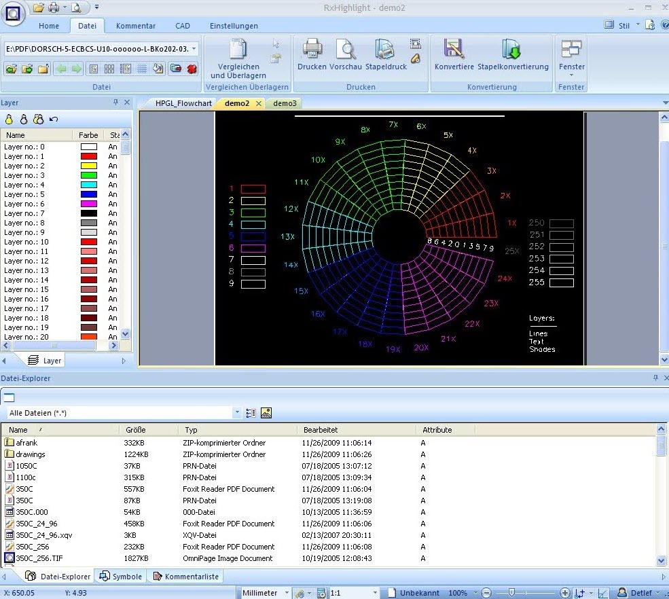Screen dimensions: 669x599
Task: Switch to the Kommentar ribbon tab
Action: [136, 26]
